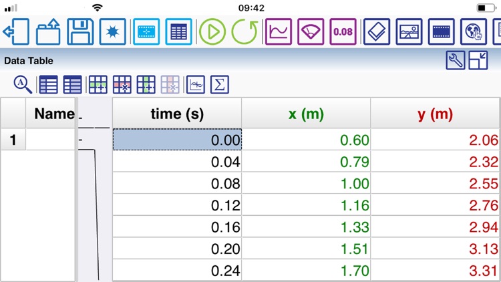Screen dimensions: 501x282
Task: Click the delete row icon with red cross
Action: [122, 84]
